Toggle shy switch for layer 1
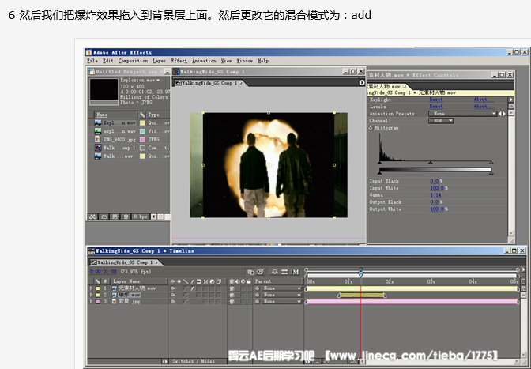The image size is (531, 369). point(173,288)
